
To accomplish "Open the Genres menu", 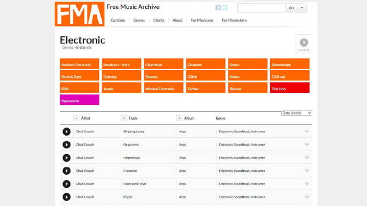I will tap(139, 21).
